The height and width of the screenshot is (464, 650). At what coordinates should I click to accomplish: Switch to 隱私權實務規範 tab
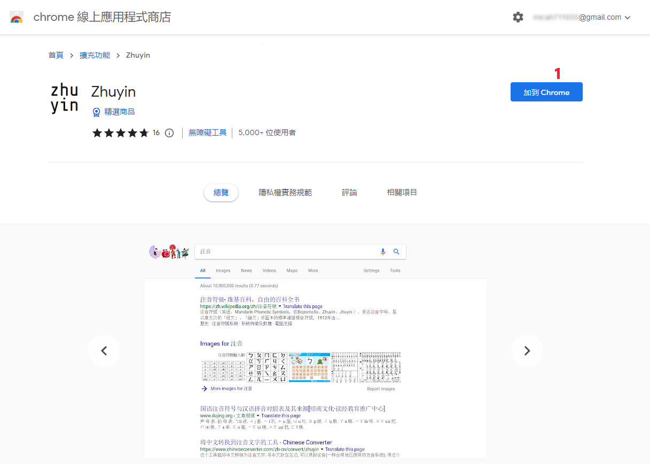pyautogui.click(x=285, y=193)
